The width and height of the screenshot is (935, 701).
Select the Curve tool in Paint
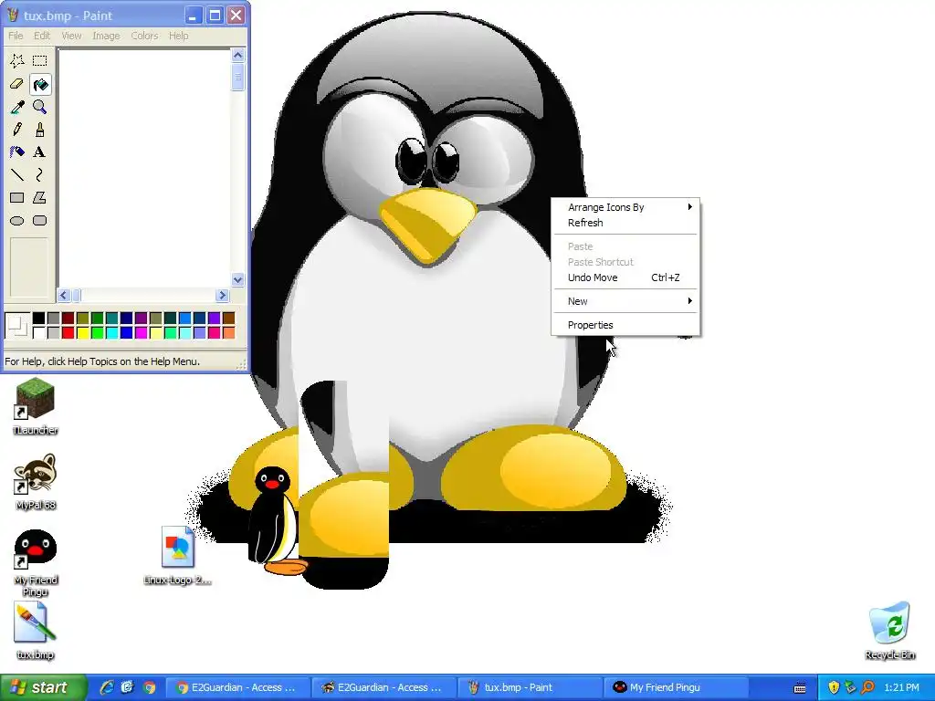tap(40, 174)
